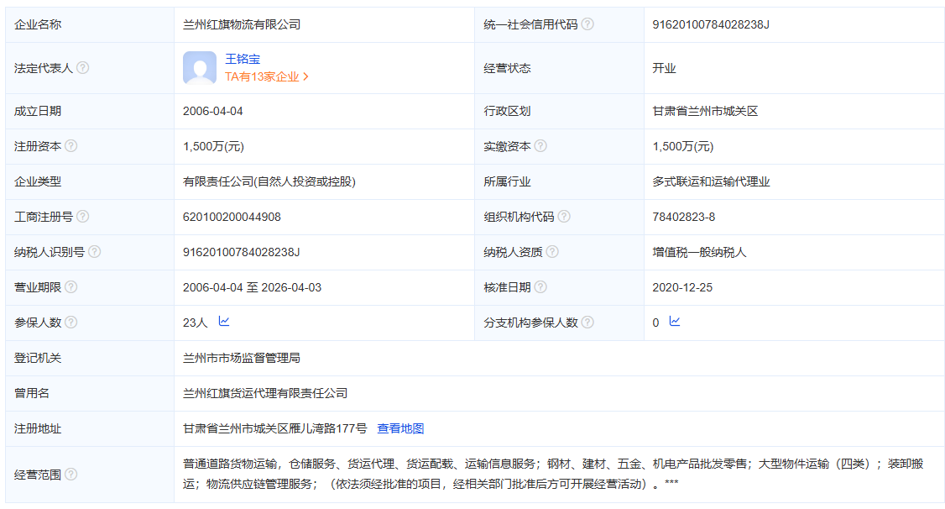The height and width of the screenshot is (509, 945).
Task: Open the help icon beside 统一社会信用代码
Action: point(587,24)
